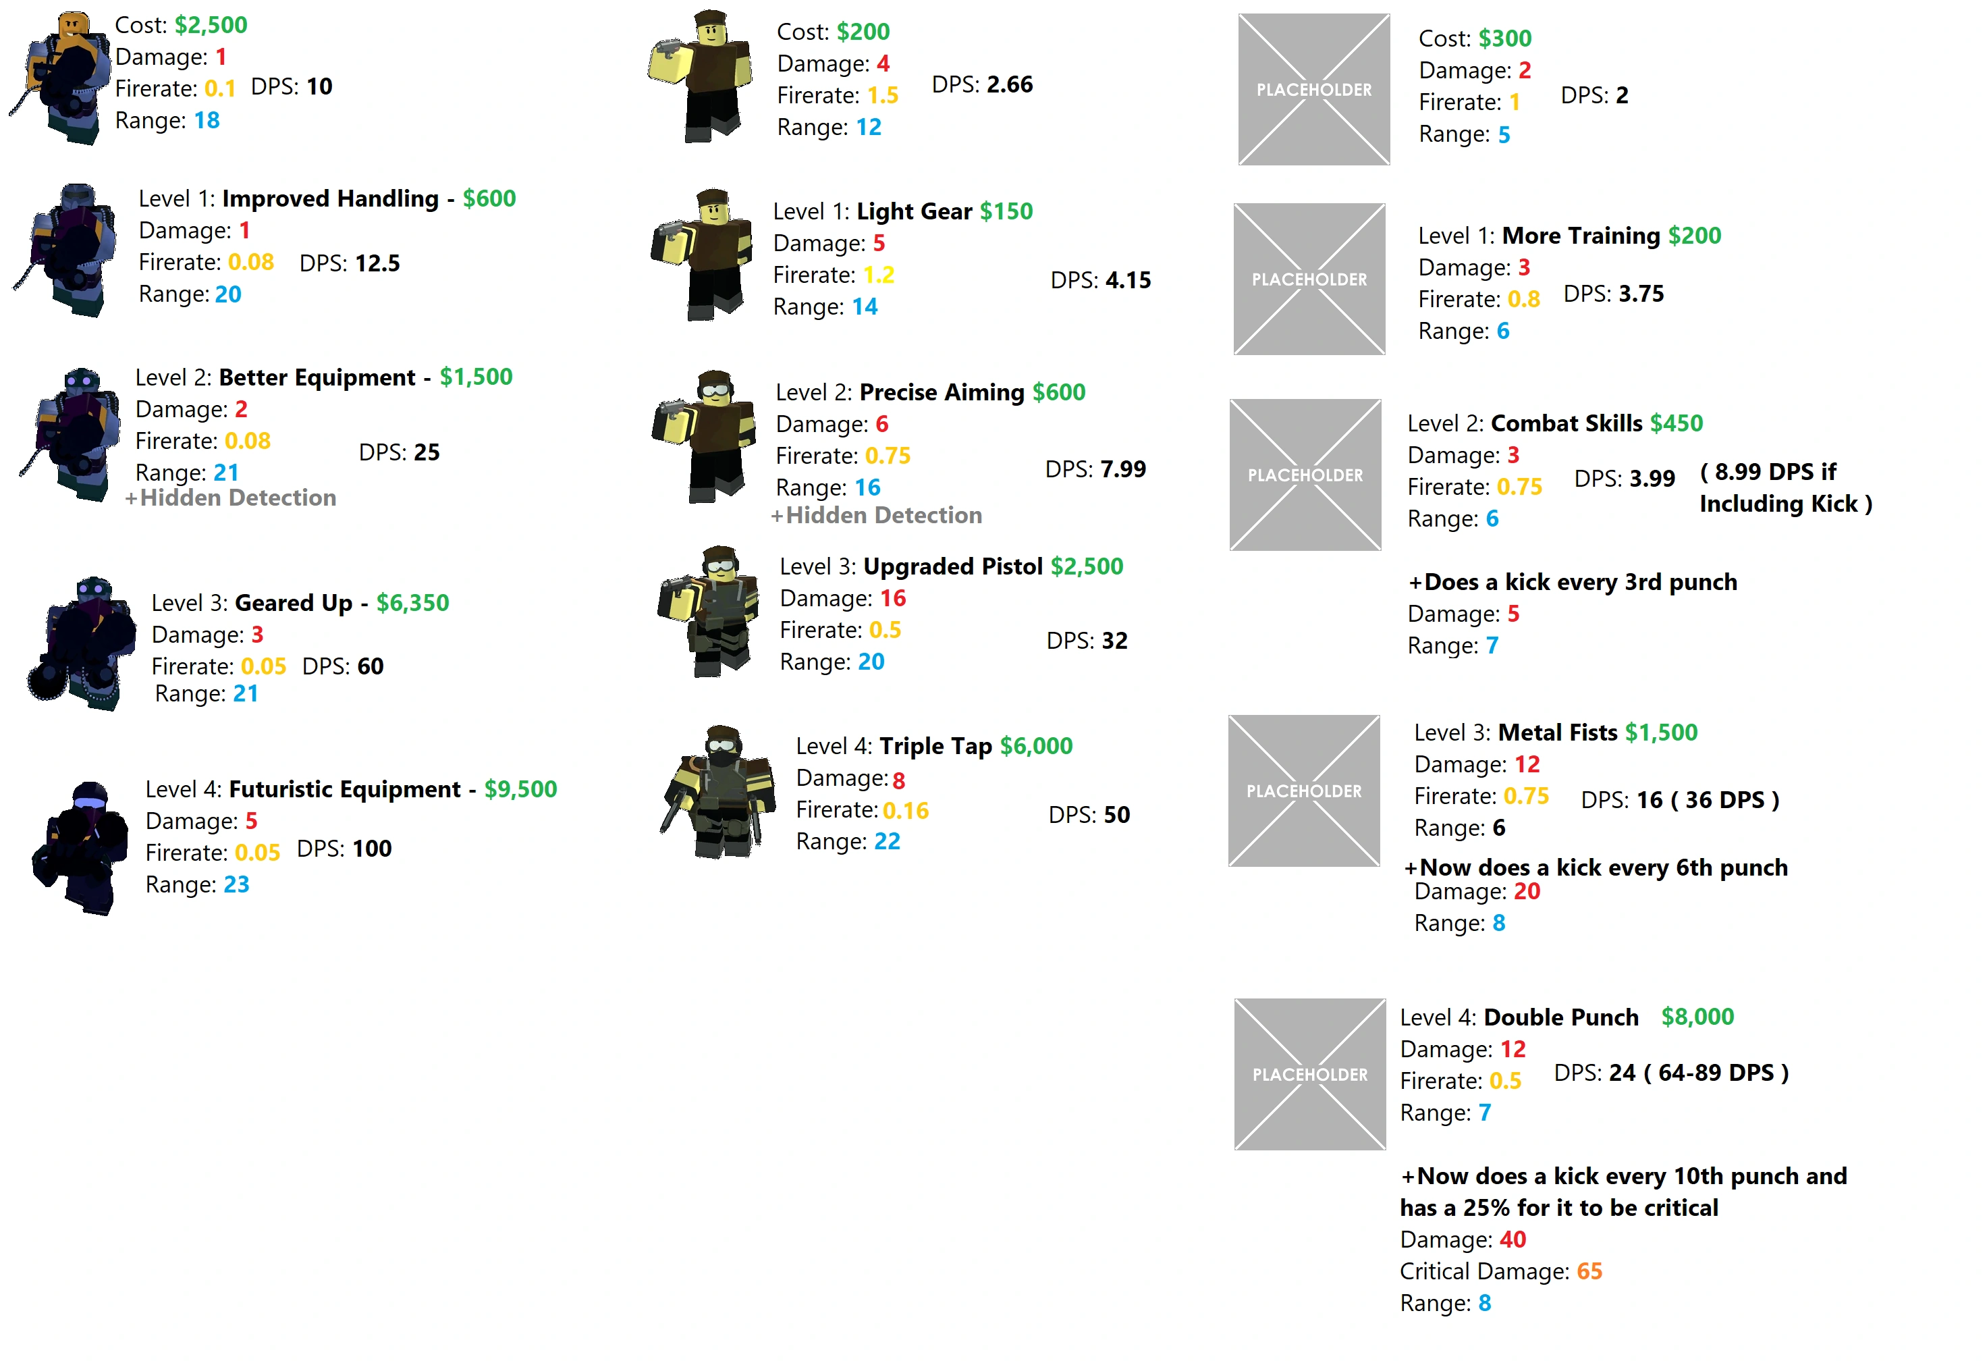Select the Precise Aiming character with goggles
The height and width of the screenshot is (1361, 1987).
tap(706, 436)
